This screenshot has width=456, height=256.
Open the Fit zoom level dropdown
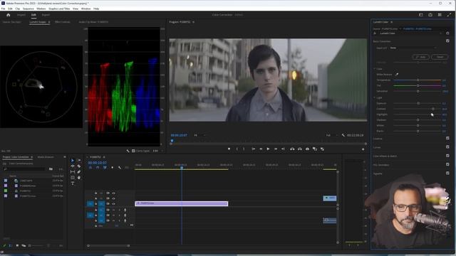(199, 135)
